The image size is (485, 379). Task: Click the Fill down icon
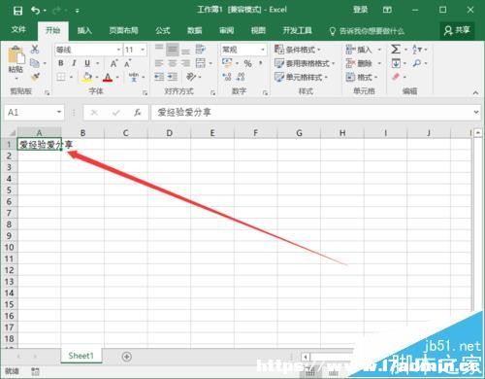pos(396,63)
